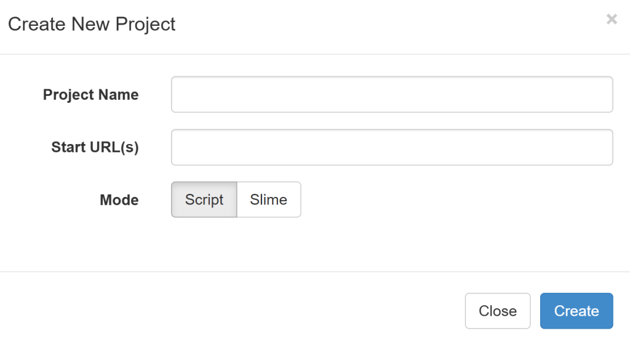Select Script mode
The height and width of the screenshot is (344, 630).
pyautogui.click(x=204, y=200)
